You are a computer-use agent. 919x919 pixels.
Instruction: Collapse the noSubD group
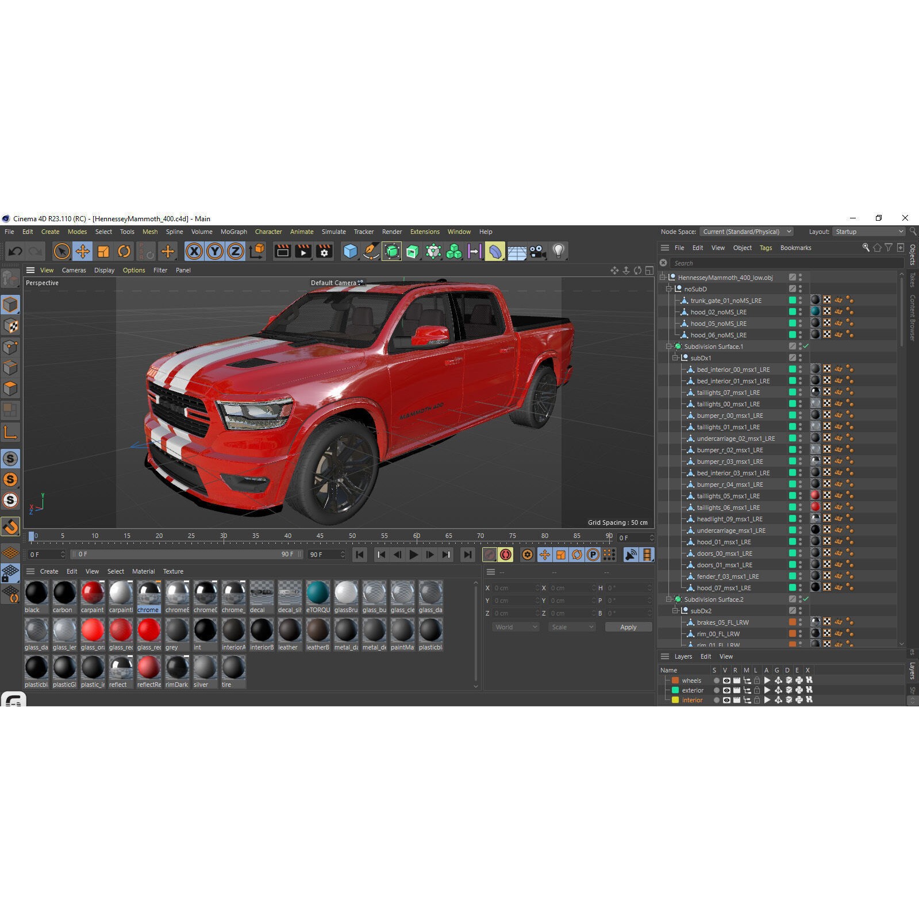click(x=669, y=289)
